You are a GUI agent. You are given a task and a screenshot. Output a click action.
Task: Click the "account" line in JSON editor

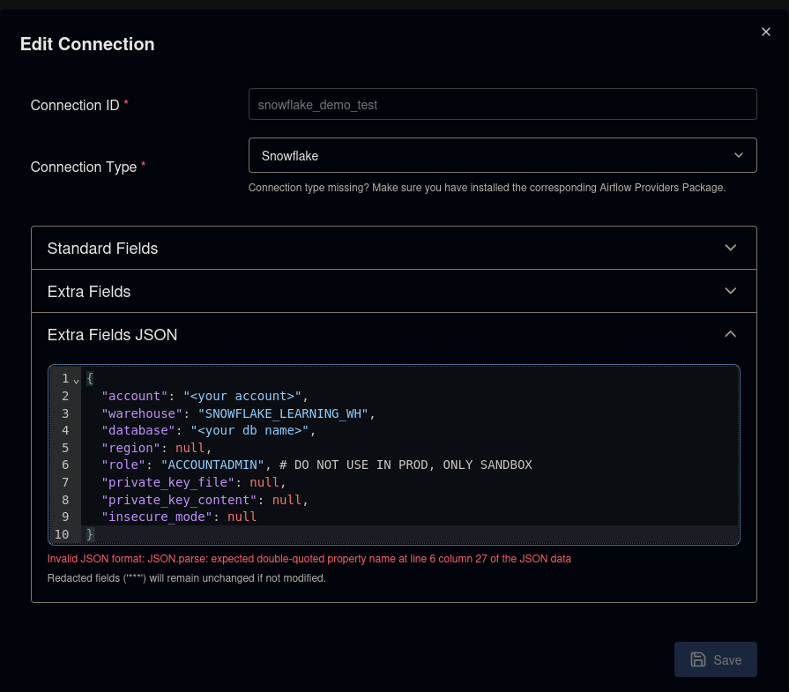click(x=205, y=396)
